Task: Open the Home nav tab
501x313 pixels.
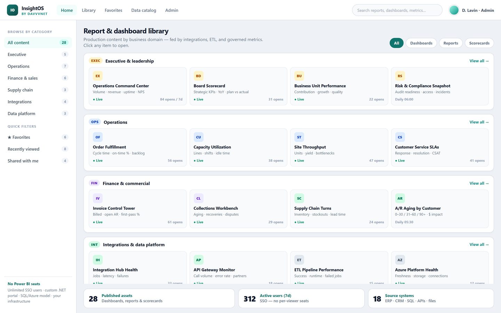Action: point(67,10)
